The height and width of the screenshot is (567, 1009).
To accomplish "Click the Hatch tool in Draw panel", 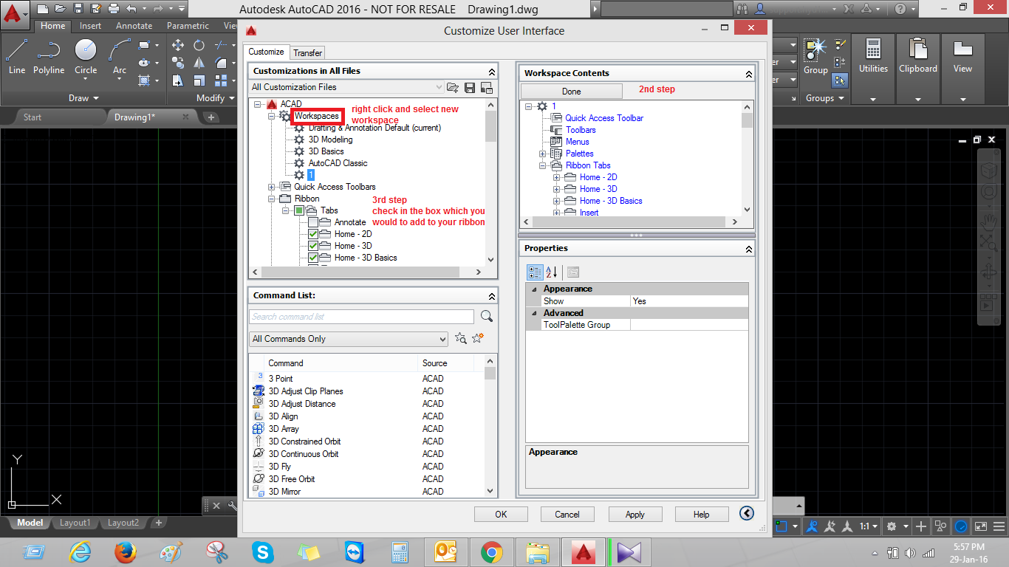I will tap(144, 80).
